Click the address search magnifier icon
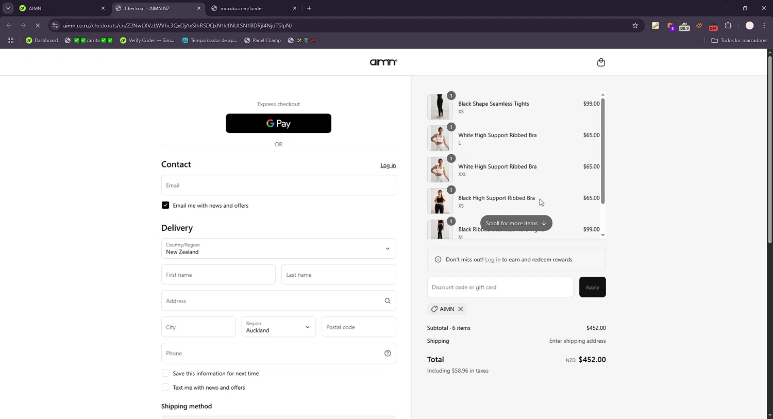The image size is (773, 419). pyautogui.click(x=388, y=301)
